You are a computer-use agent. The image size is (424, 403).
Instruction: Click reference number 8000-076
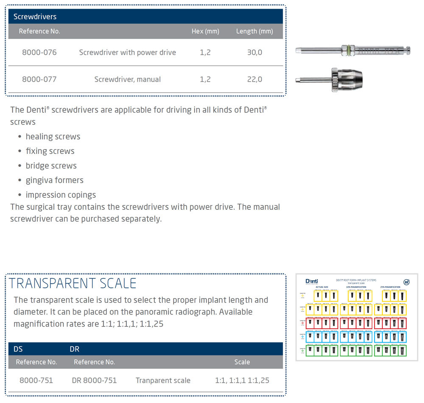(39, 52)
